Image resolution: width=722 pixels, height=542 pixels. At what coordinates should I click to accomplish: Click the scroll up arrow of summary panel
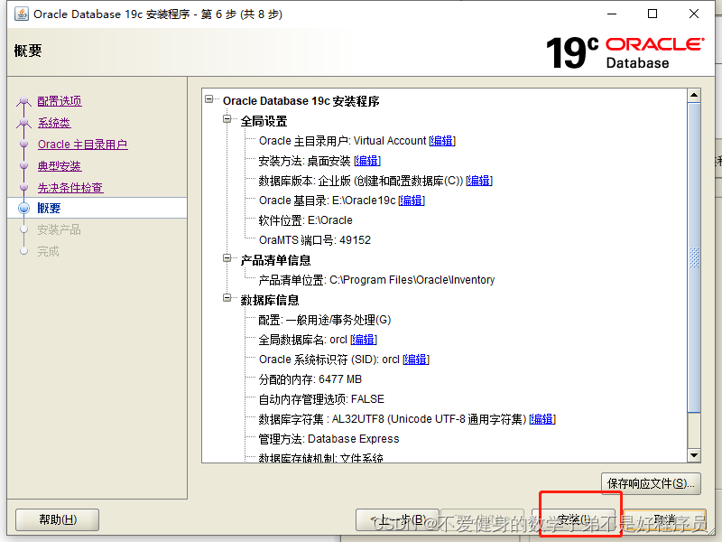(694, 96)
